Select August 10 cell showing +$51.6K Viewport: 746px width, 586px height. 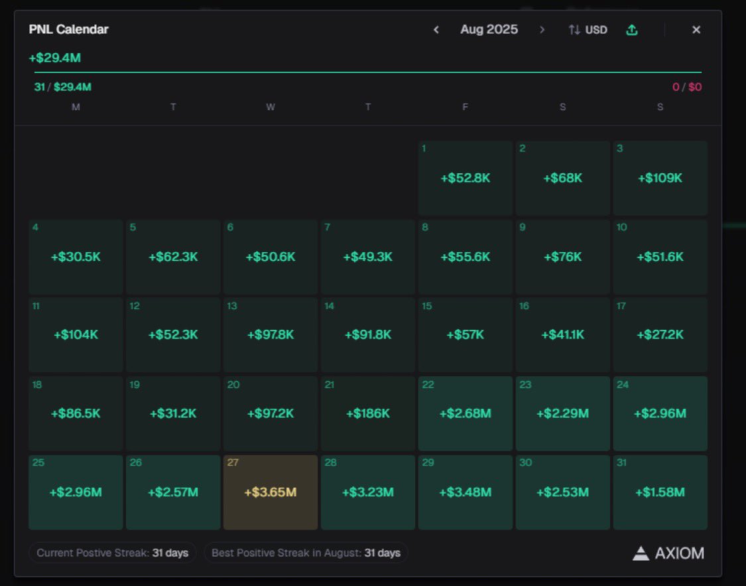pyautogui.click(x=660, y=257)
